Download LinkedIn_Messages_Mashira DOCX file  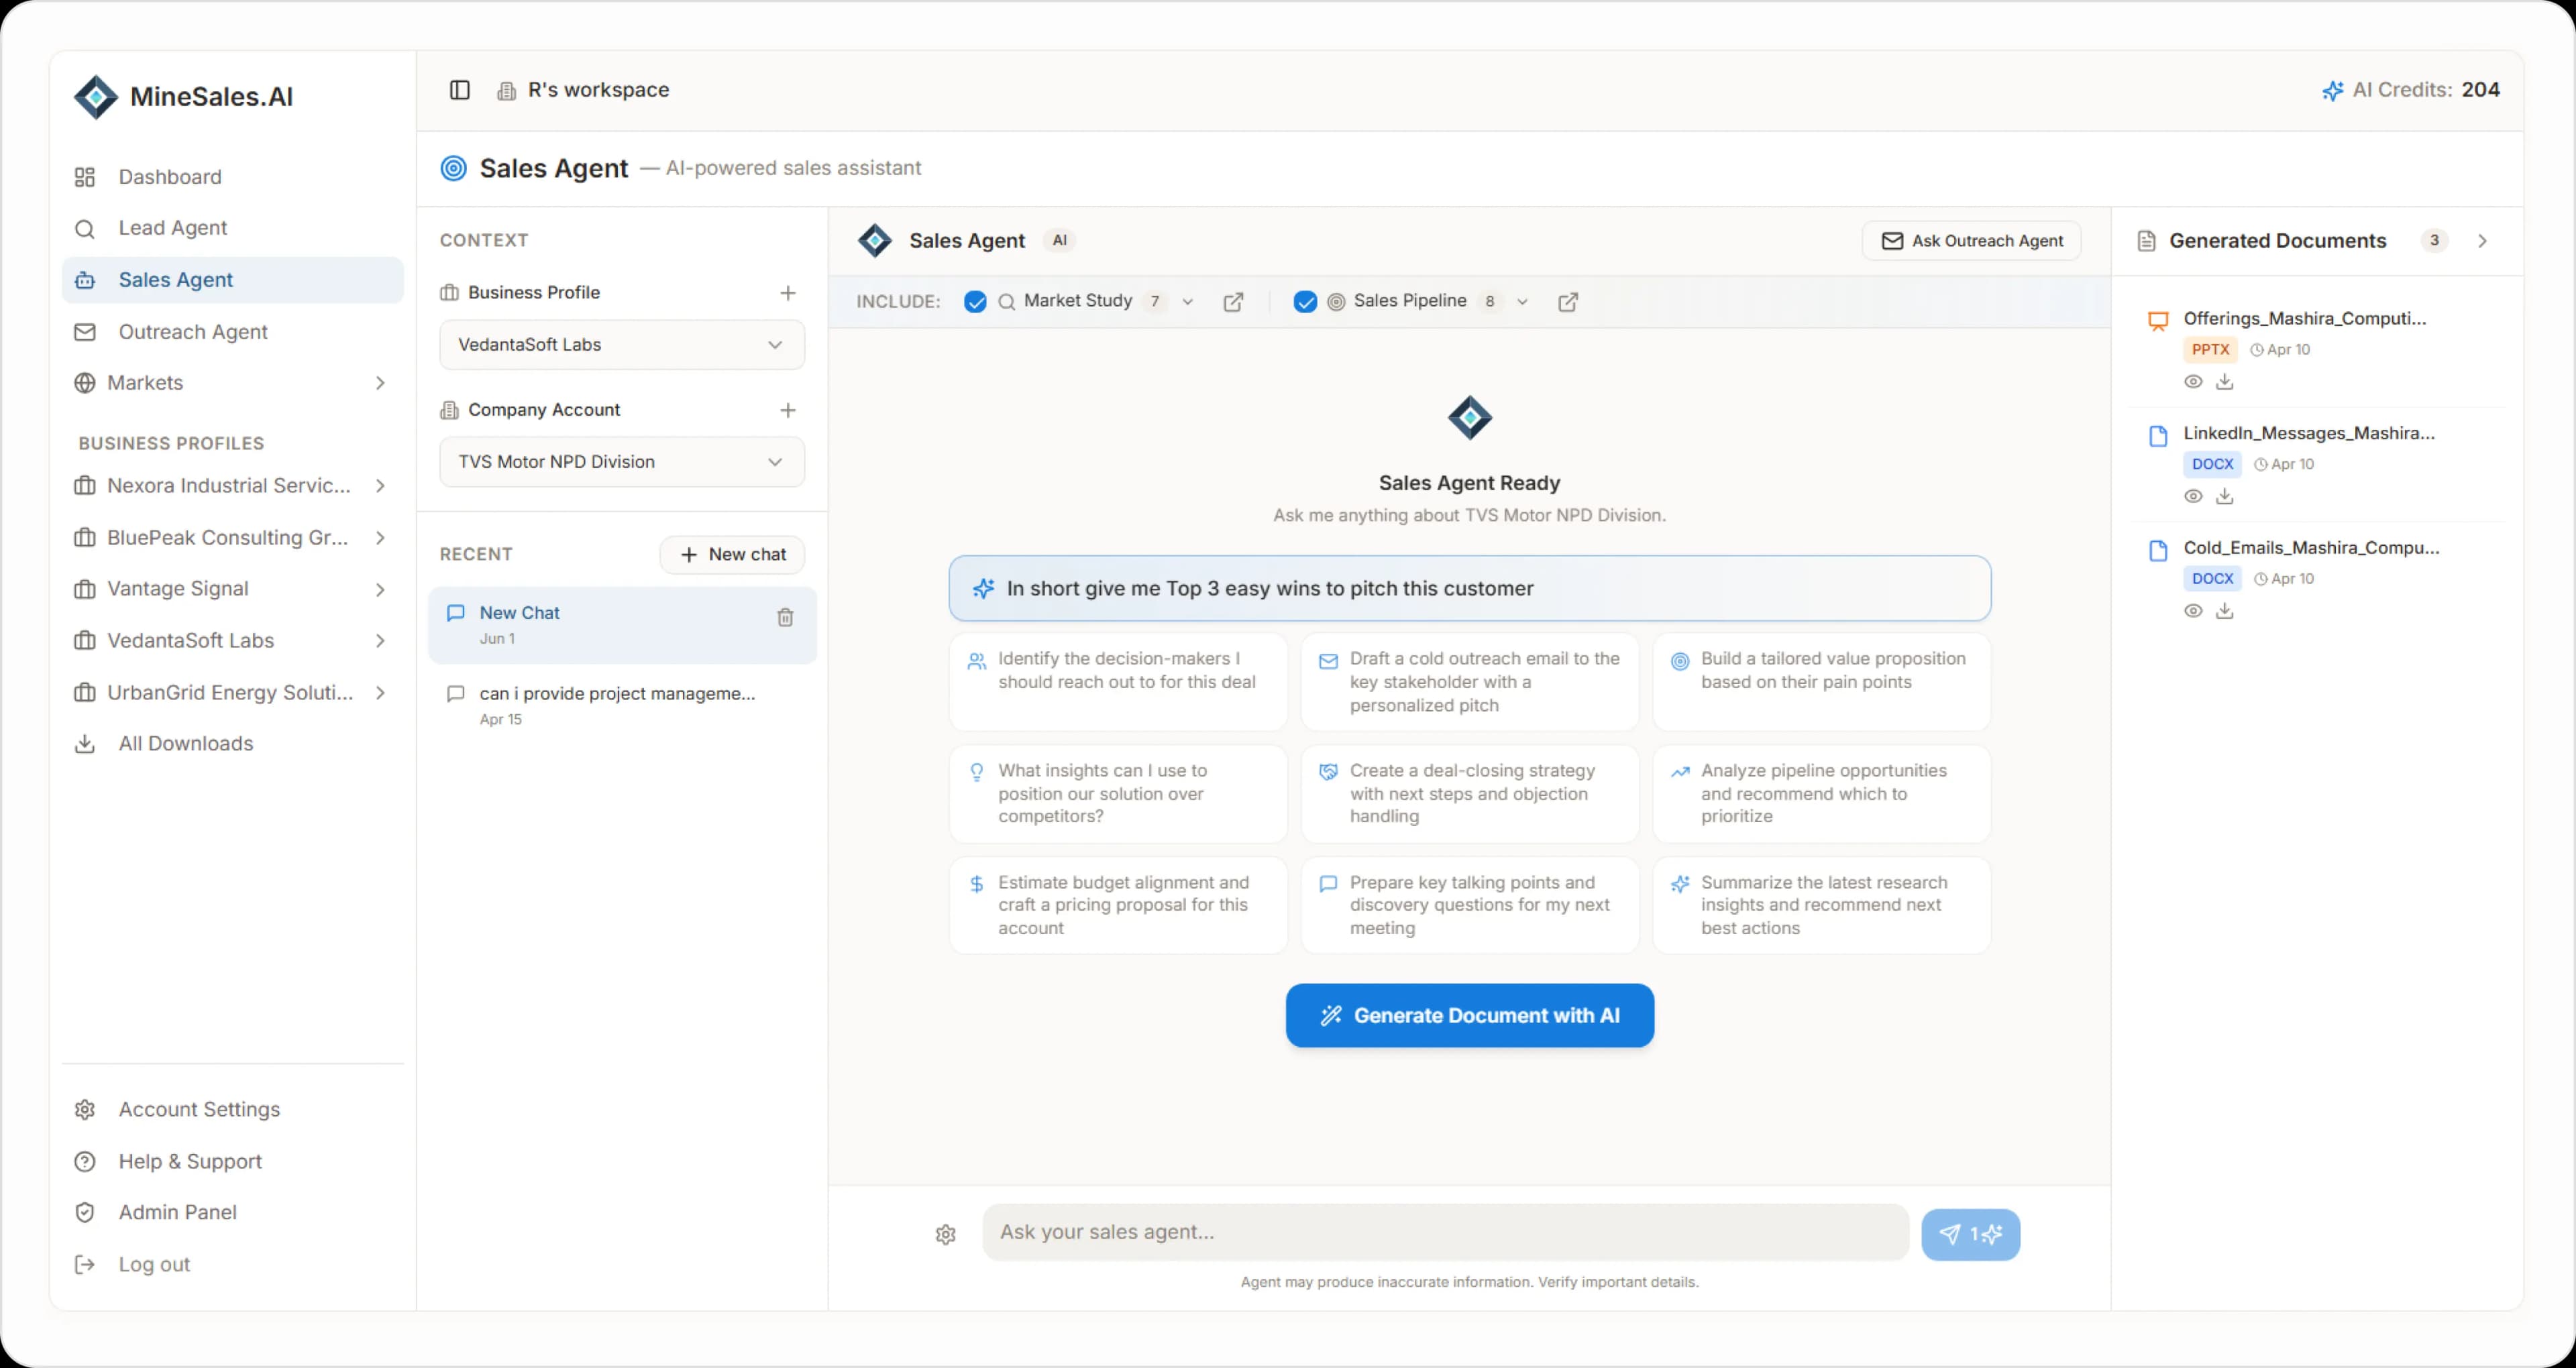click(x=2224, y=496)
